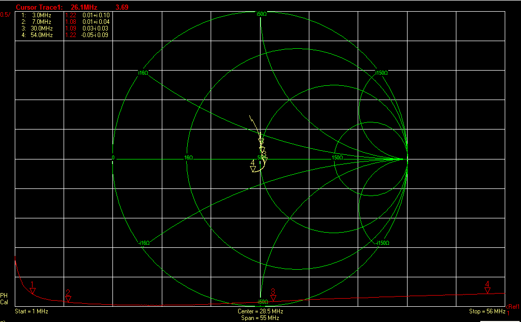The width and height of the screenshot is (521, 322).
Task: Click the 16Ω resistance axis label
Action: (188, 158)
